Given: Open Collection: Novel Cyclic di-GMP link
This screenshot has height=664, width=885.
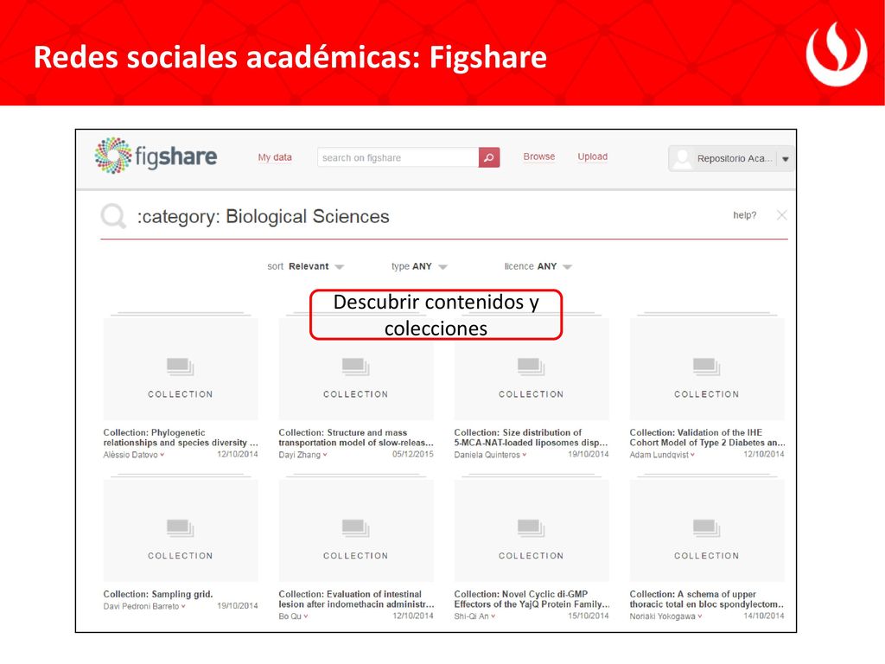Looking at the screenshot, I should point(532,599).
